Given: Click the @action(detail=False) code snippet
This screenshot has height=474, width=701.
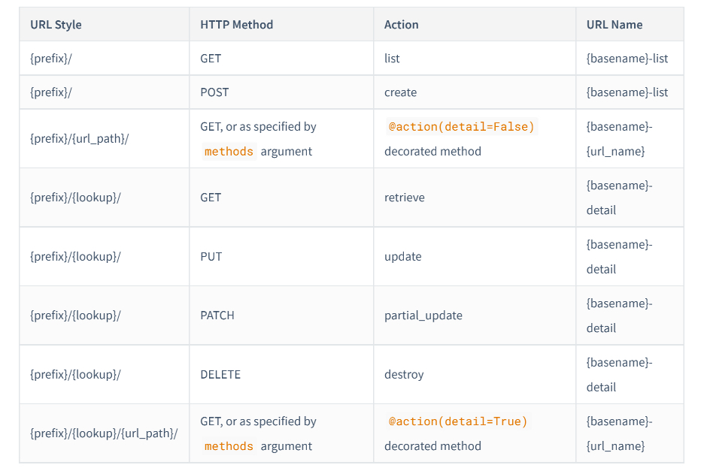Looking at the screenshot, I should [461, 127].
